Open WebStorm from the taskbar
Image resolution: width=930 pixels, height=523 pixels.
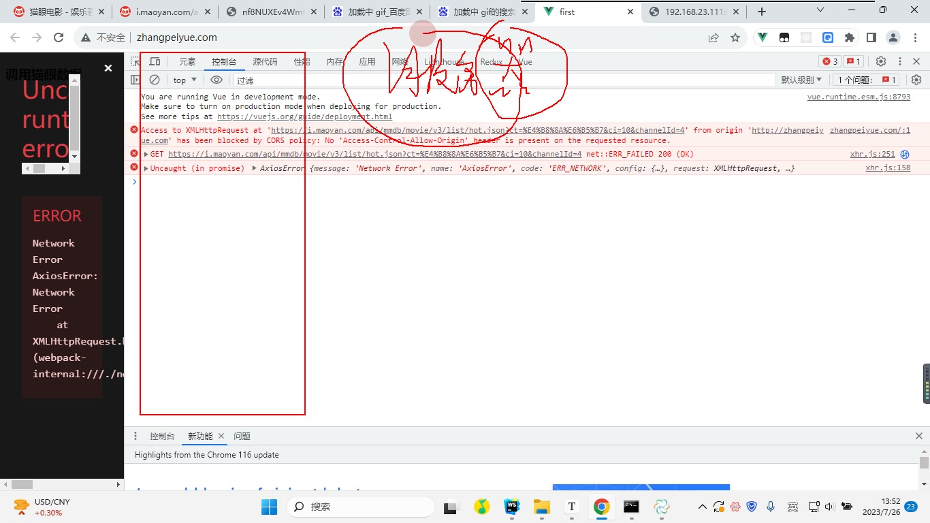[511, 507]
